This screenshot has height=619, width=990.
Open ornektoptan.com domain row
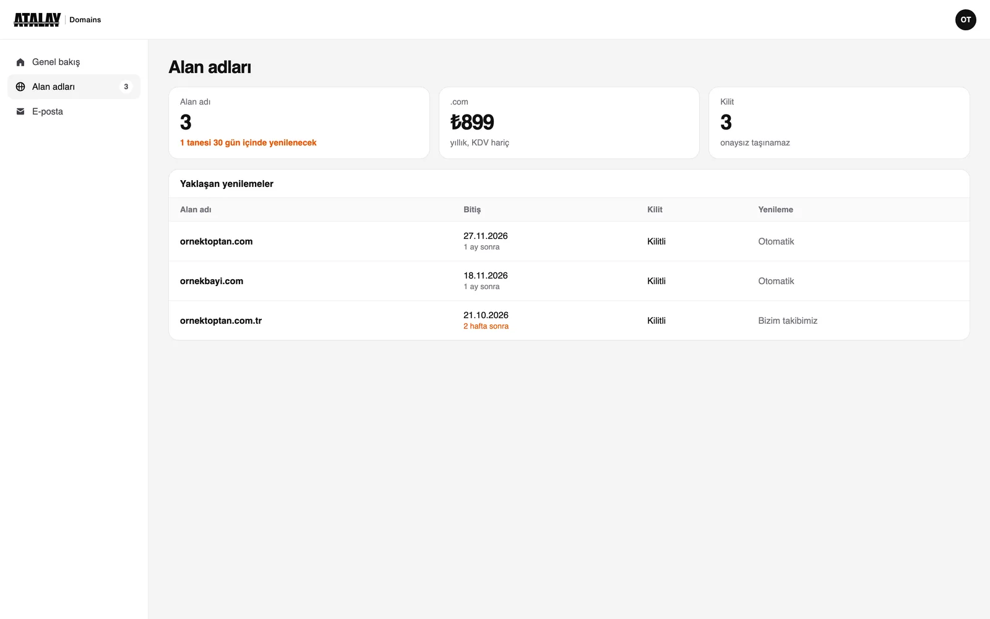(569, 241)
